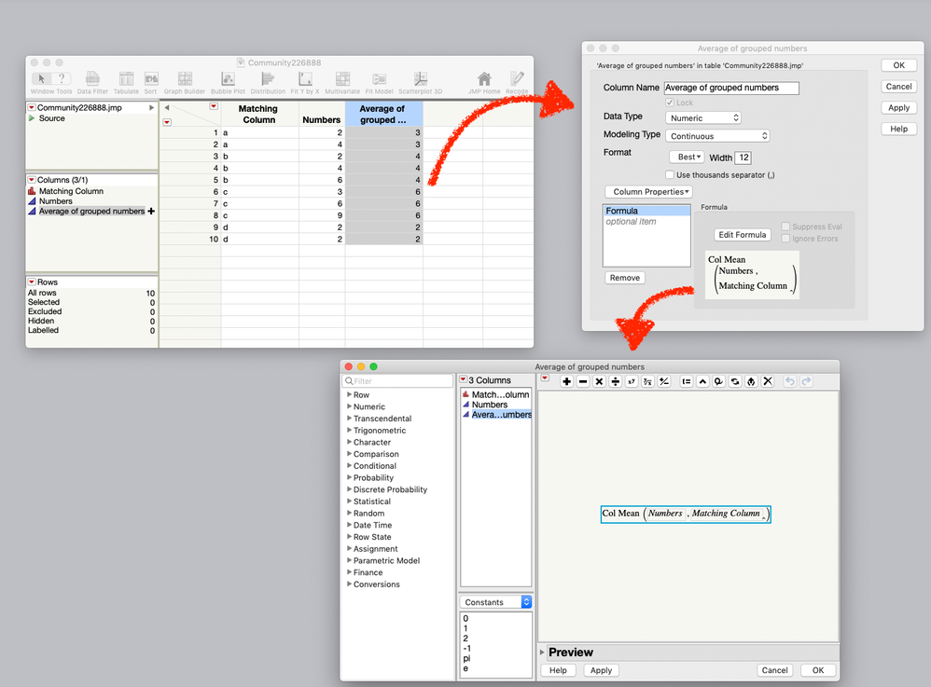The height and width of the screenshot is (687, 931).
Task: Click the Distribution toolbar icon
Action: (x=268, y=82)
